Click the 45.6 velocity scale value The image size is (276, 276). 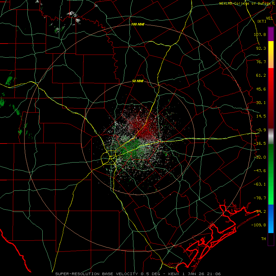click(261, 89)
